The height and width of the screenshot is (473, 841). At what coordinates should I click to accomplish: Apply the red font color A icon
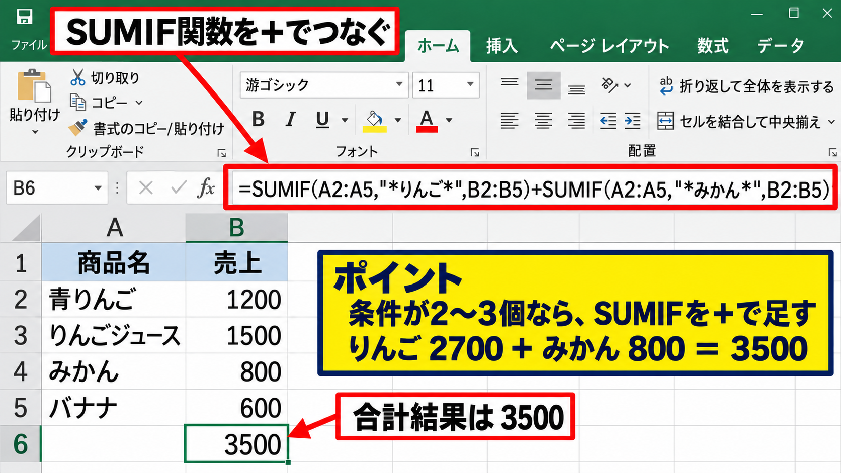427,121
